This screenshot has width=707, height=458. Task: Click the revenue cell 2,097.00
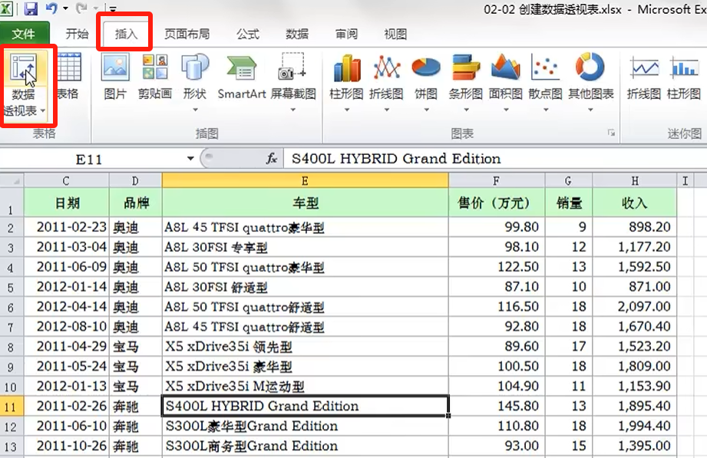(634, 307)
